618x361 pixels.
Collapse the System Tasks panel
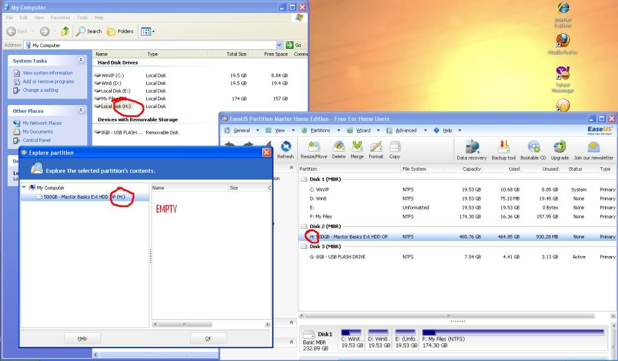(x=81, y=60)
